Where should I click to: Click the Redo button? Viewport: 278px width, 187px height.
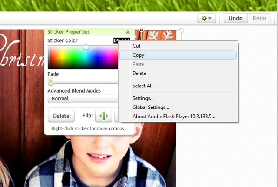coord(259,18)
